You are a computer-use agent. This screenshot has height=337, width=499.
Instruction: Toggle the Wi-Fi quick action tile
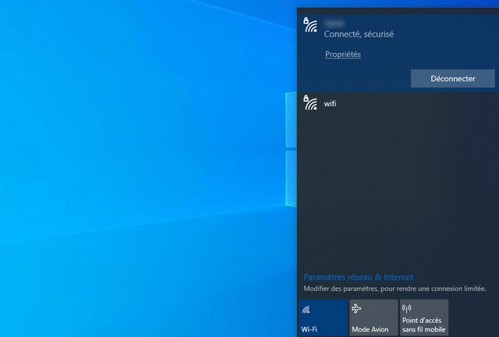tap(323, 317)
